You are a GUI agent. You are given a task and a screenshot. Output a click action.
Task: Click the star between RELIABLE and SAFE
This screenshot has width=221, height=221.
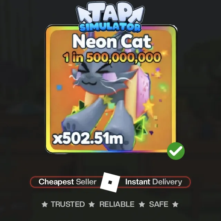tap(142, 204)
